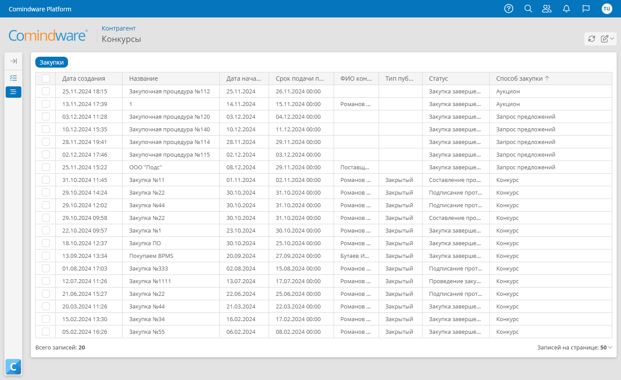This screenshot has width=621, height=380.
Task: Open the help question mark icon
Action: pos(508,9)
